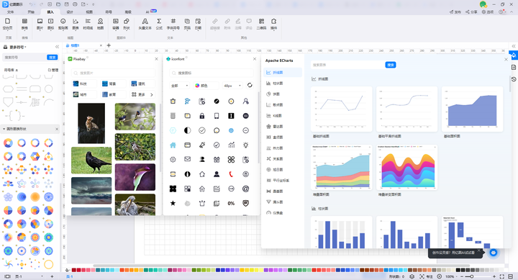Click the blue search button in ECharts panel
Screen dimensions: 518x280
391,65
